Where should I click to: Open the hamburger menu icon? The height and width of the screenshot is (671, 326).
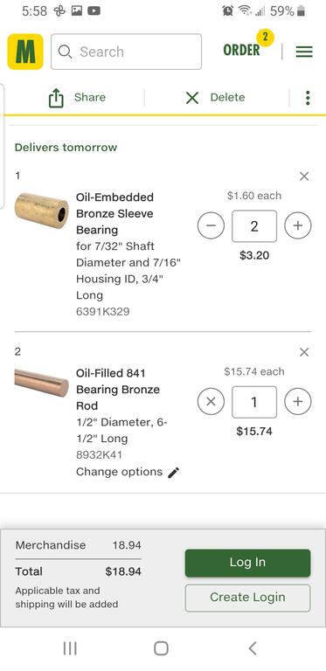[x=304, y=52]
